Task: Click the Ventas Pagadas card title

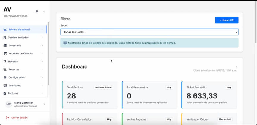Action: (x=136, y=119)
